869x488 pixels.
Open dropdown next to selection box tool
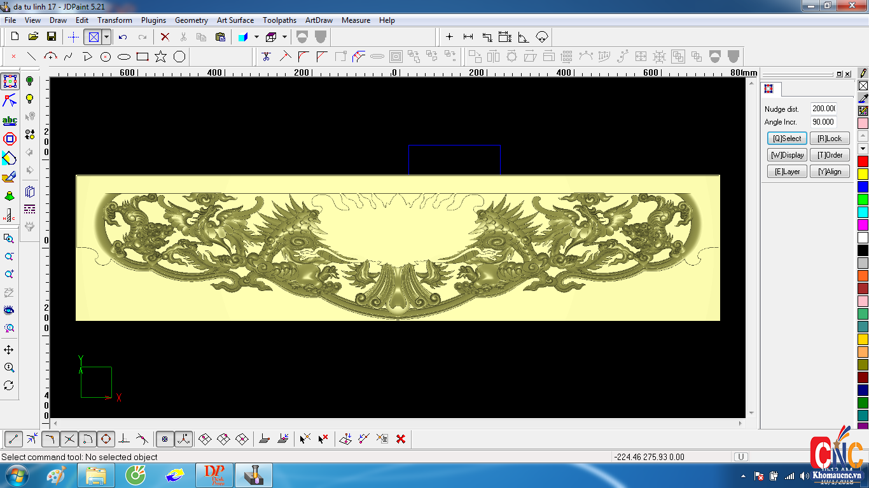click(106, 37)
